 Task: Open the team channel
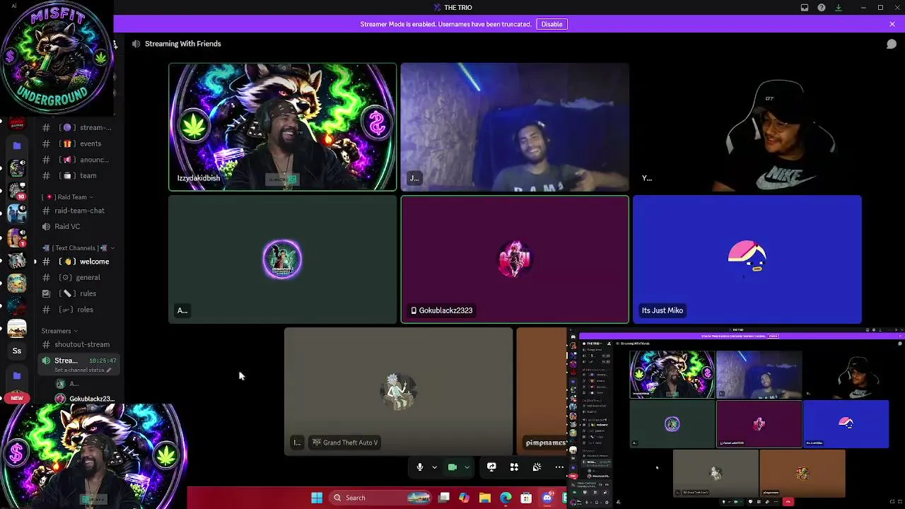click(78, 175)
